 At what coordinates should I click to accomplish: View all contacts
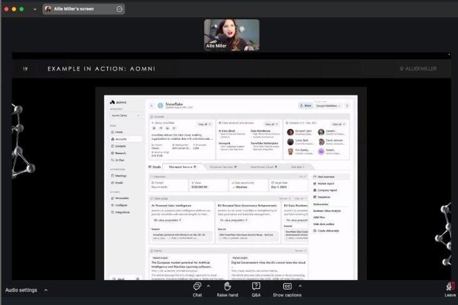(x=339, y=124)
